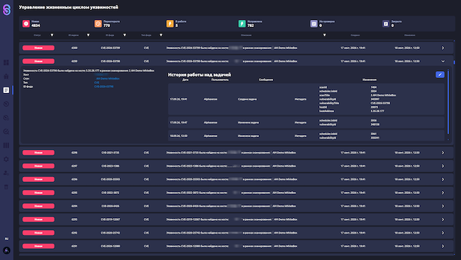This screenshot has height=260, width=461.
Task: Select history entry dated 18.09.26, 12:50
Action: tap(306, 136)
